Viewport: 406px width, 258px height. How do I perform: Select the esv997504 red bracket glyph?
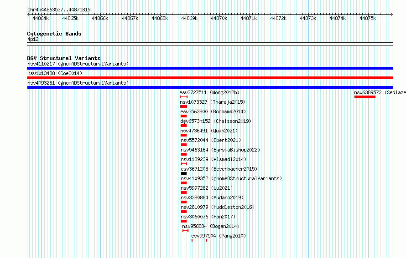pyautogui.click(x=199, y=240)
